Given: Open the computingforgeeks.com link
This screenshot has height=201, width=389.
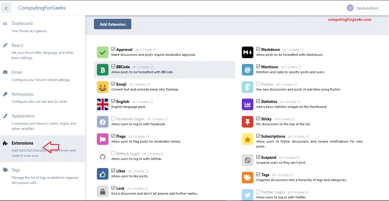Looking at the screenshot, I should click(349, 20).
